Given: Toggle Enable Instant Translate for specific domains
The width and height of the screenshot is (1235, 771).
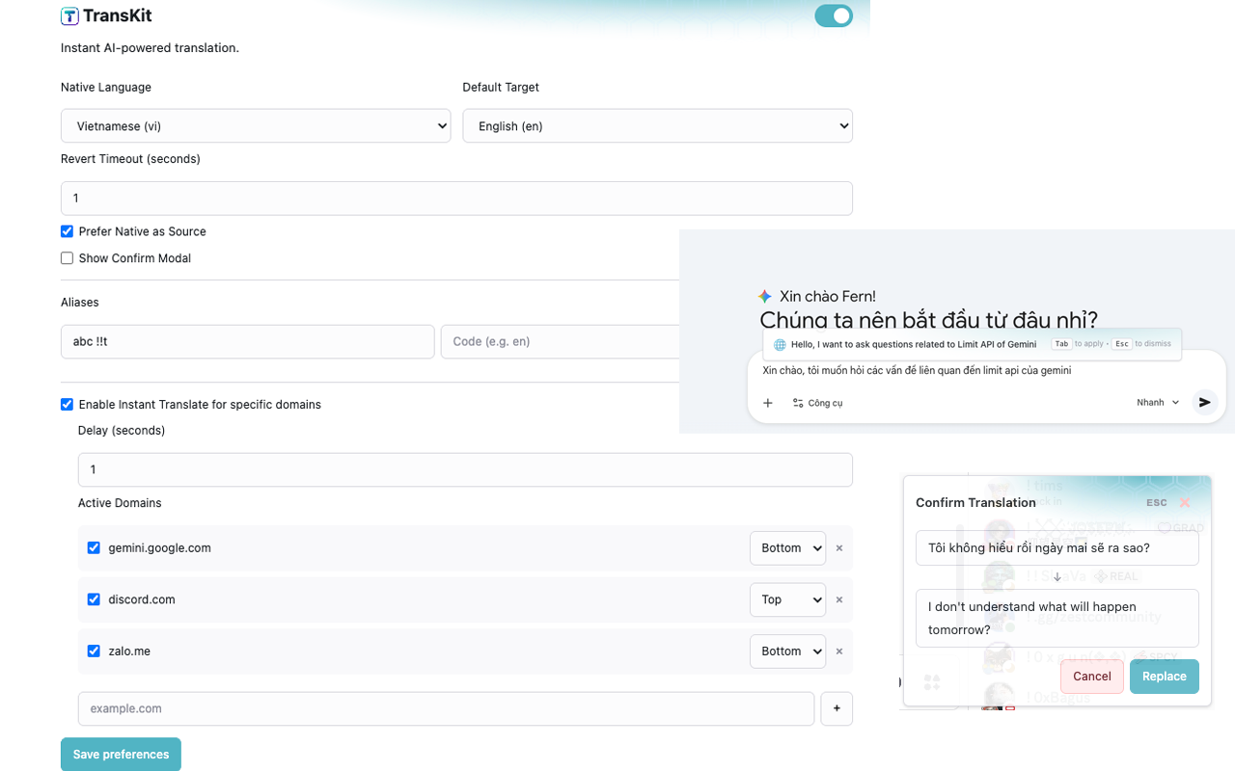Looking at the screenshot, I should 67,405.
